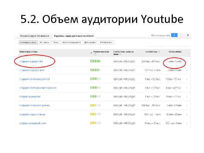Open keyword link создать рекламный ролик
The width and height of the screenshot is (204, 153).
pos(33,123)
